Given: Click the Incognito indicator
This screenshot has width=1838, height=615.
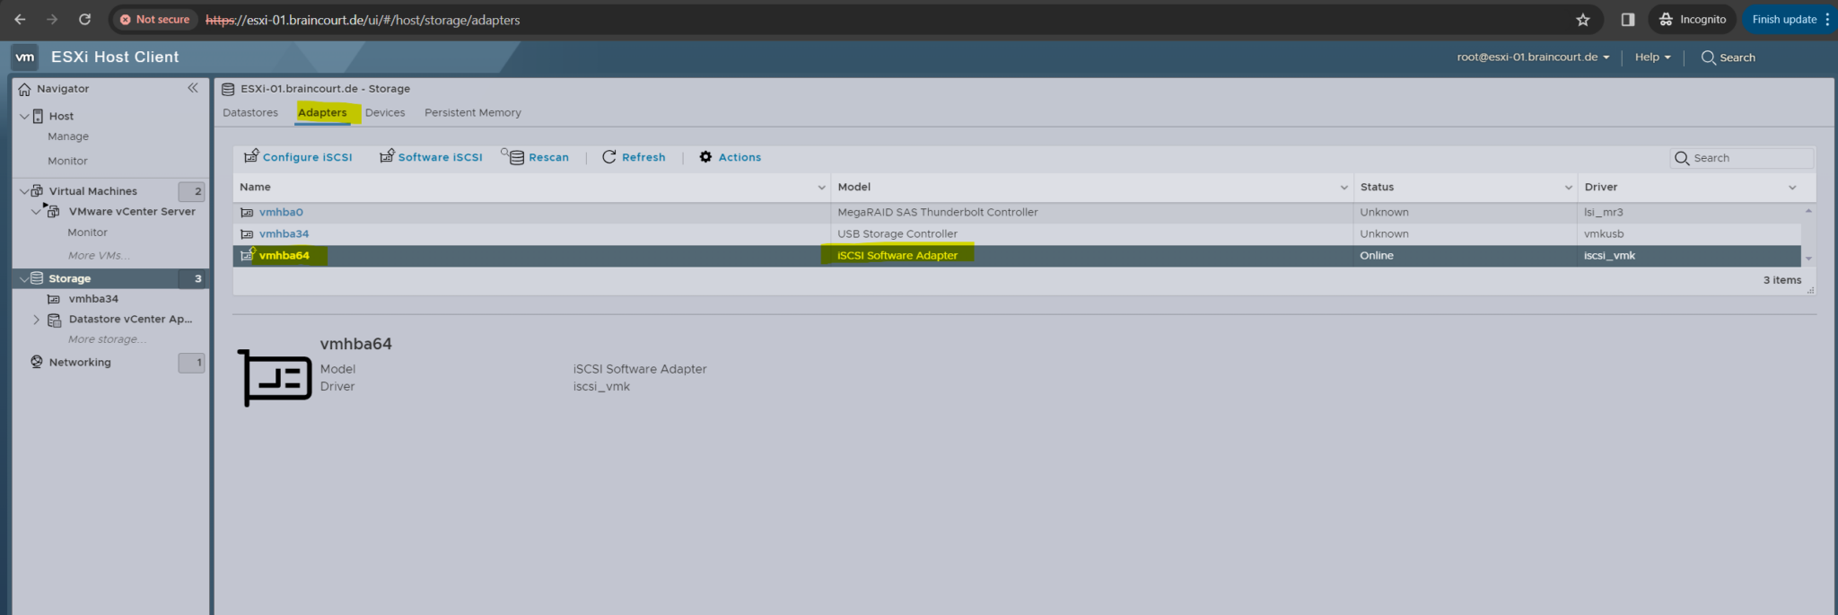Looking at the screenshot, I should tap(1693, 19).
